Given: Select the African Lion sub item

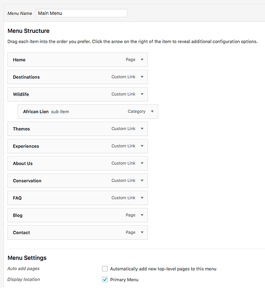Looking at the screenshot, I should pos(88,112).
